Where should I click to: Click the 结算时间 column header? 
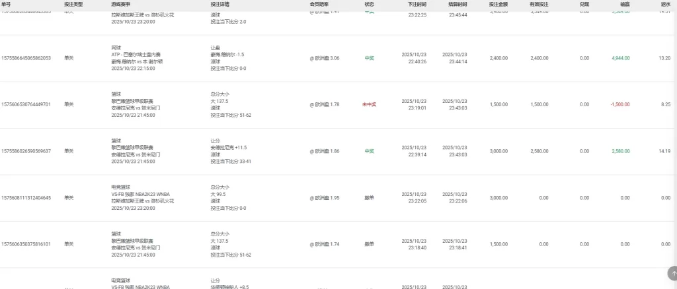click(x=456, y=4)
